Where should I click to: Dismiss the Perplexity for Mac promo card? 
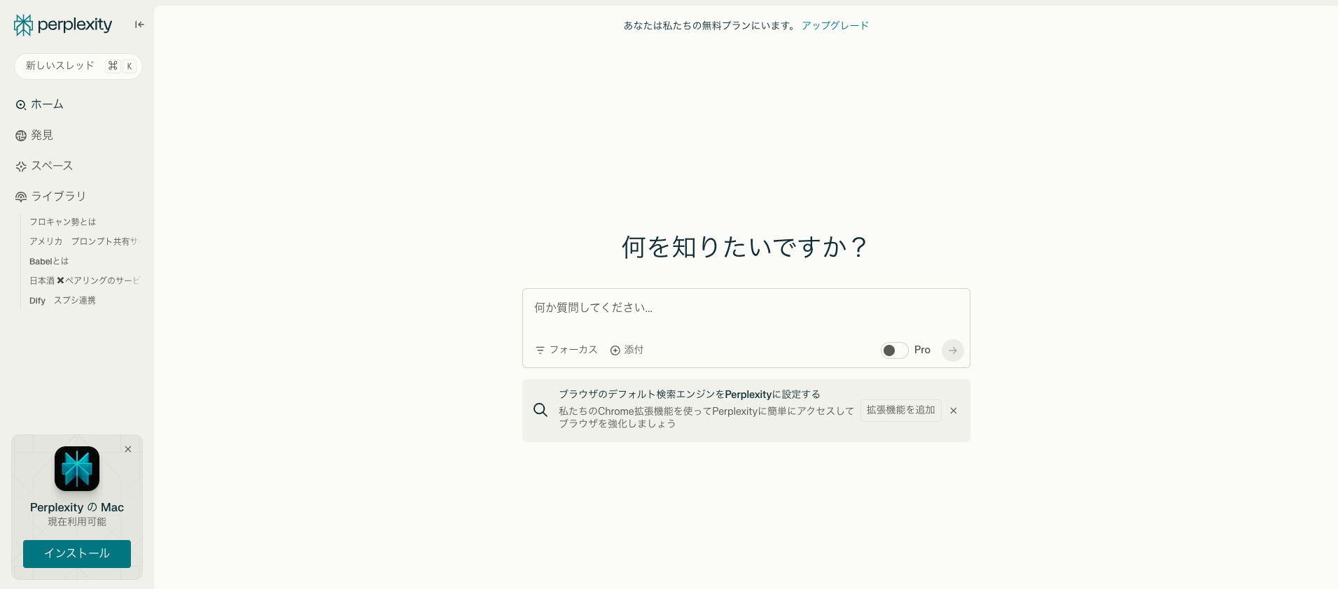128,449
